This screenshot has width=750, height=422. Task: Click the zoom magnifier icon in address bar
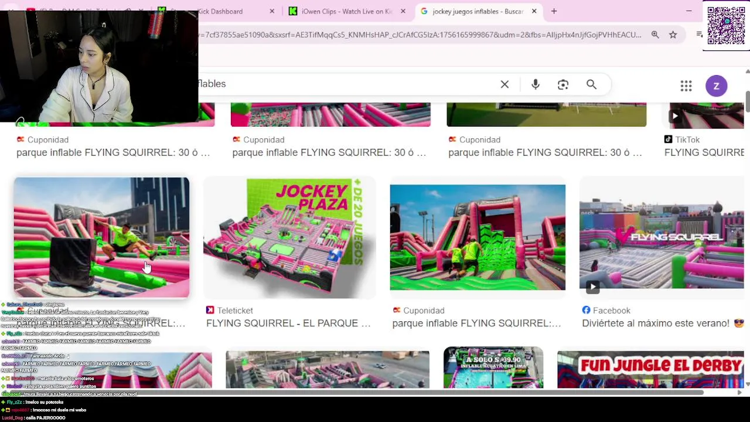[655, 35]
